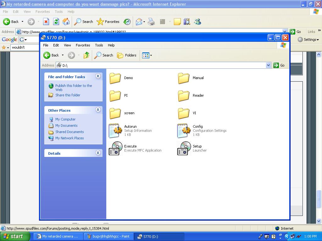Open the Demo folder

coord(115,78)
